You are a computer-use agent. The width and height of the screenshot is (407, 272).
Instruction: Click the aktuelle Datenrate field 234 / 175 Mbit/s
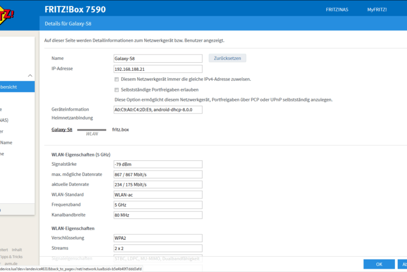[x=158, y=185]
